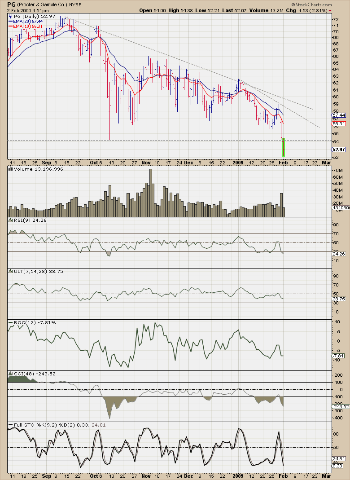
Task: Click the PG ticker symbol title
Action: (12, 4)
